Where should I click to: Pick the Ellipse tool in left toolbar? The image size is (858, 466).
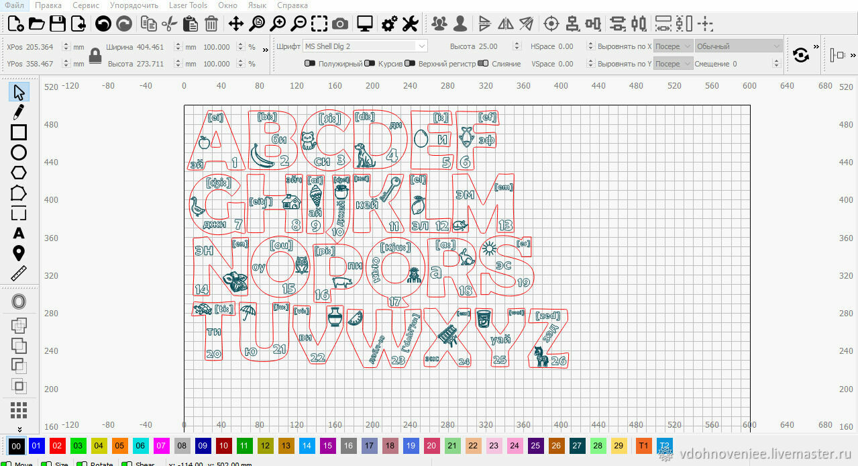point(19,152)
